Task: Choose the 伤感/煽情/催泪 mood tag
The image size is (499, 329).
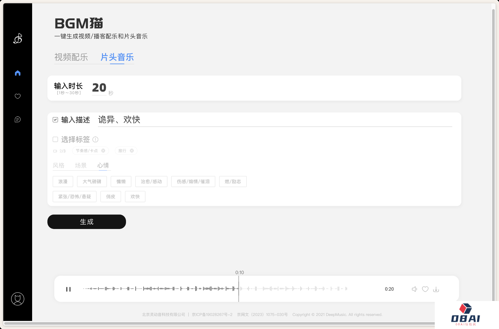Action: (193, 182)
